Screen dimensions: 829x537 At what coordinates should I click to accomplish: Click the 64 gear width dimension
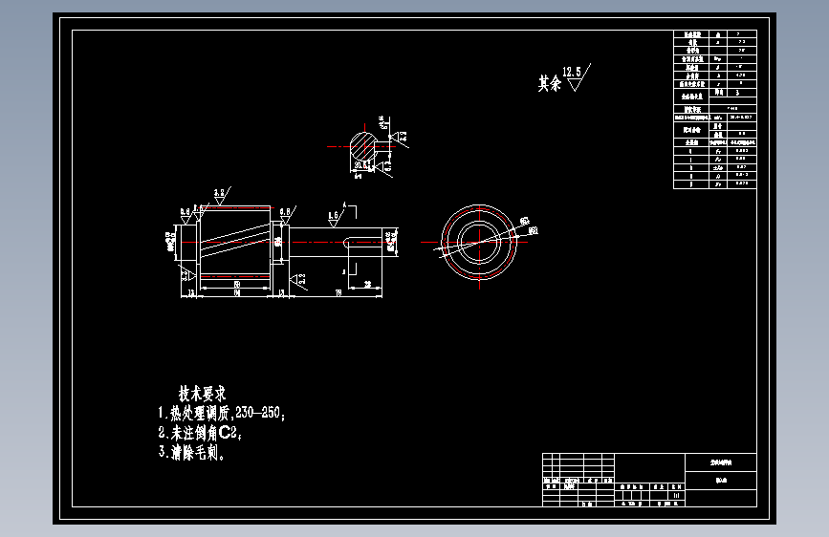(x=236, y=292)
